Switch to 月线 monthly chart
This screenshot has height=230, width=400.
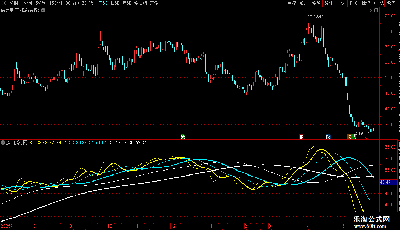[x=126, y=3]
